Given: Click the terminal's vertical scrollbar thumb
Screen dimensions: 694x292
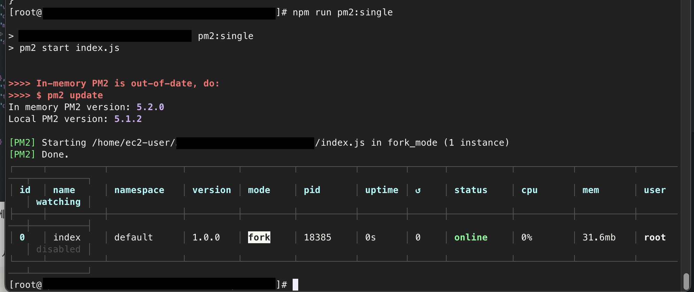Looking at the screenshot, I should tap(686, 282).
